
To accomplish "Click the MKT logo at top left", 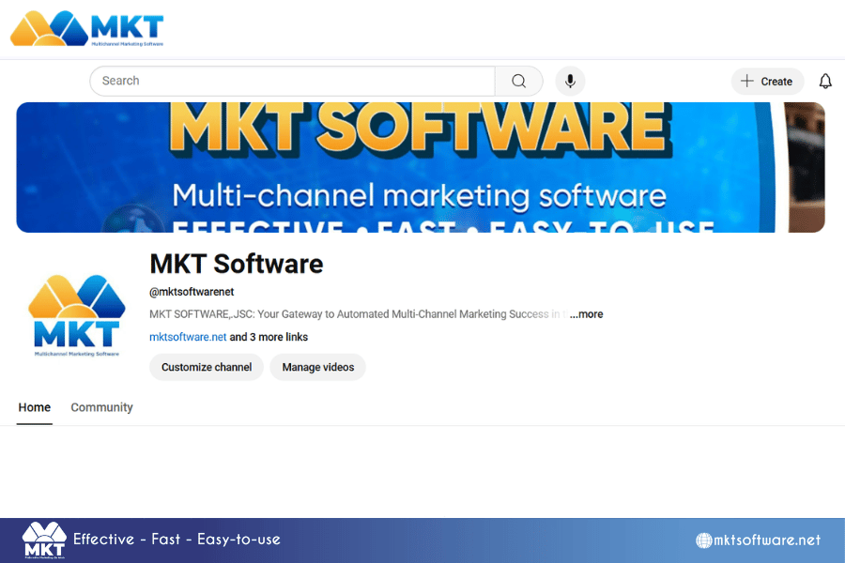I will (86, 28).
